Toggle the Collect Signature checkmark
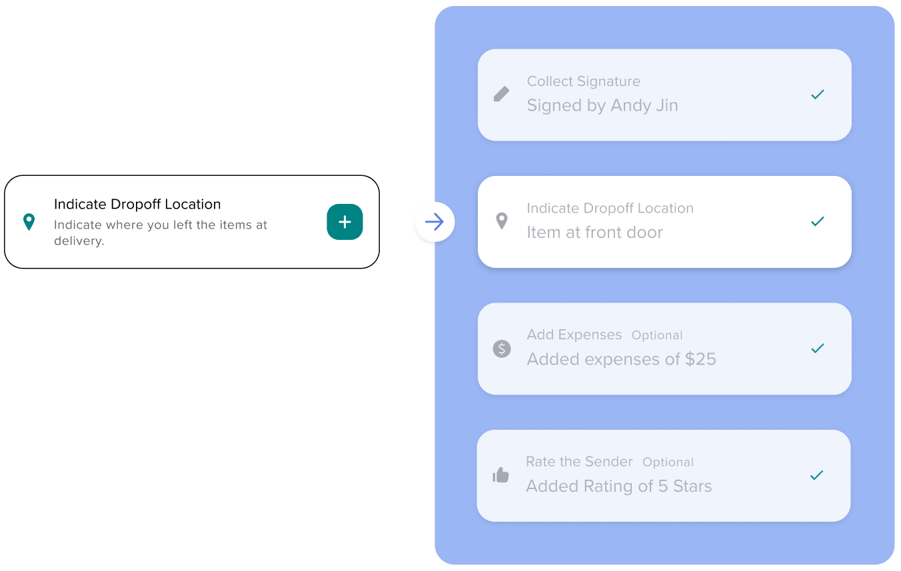 818,95
